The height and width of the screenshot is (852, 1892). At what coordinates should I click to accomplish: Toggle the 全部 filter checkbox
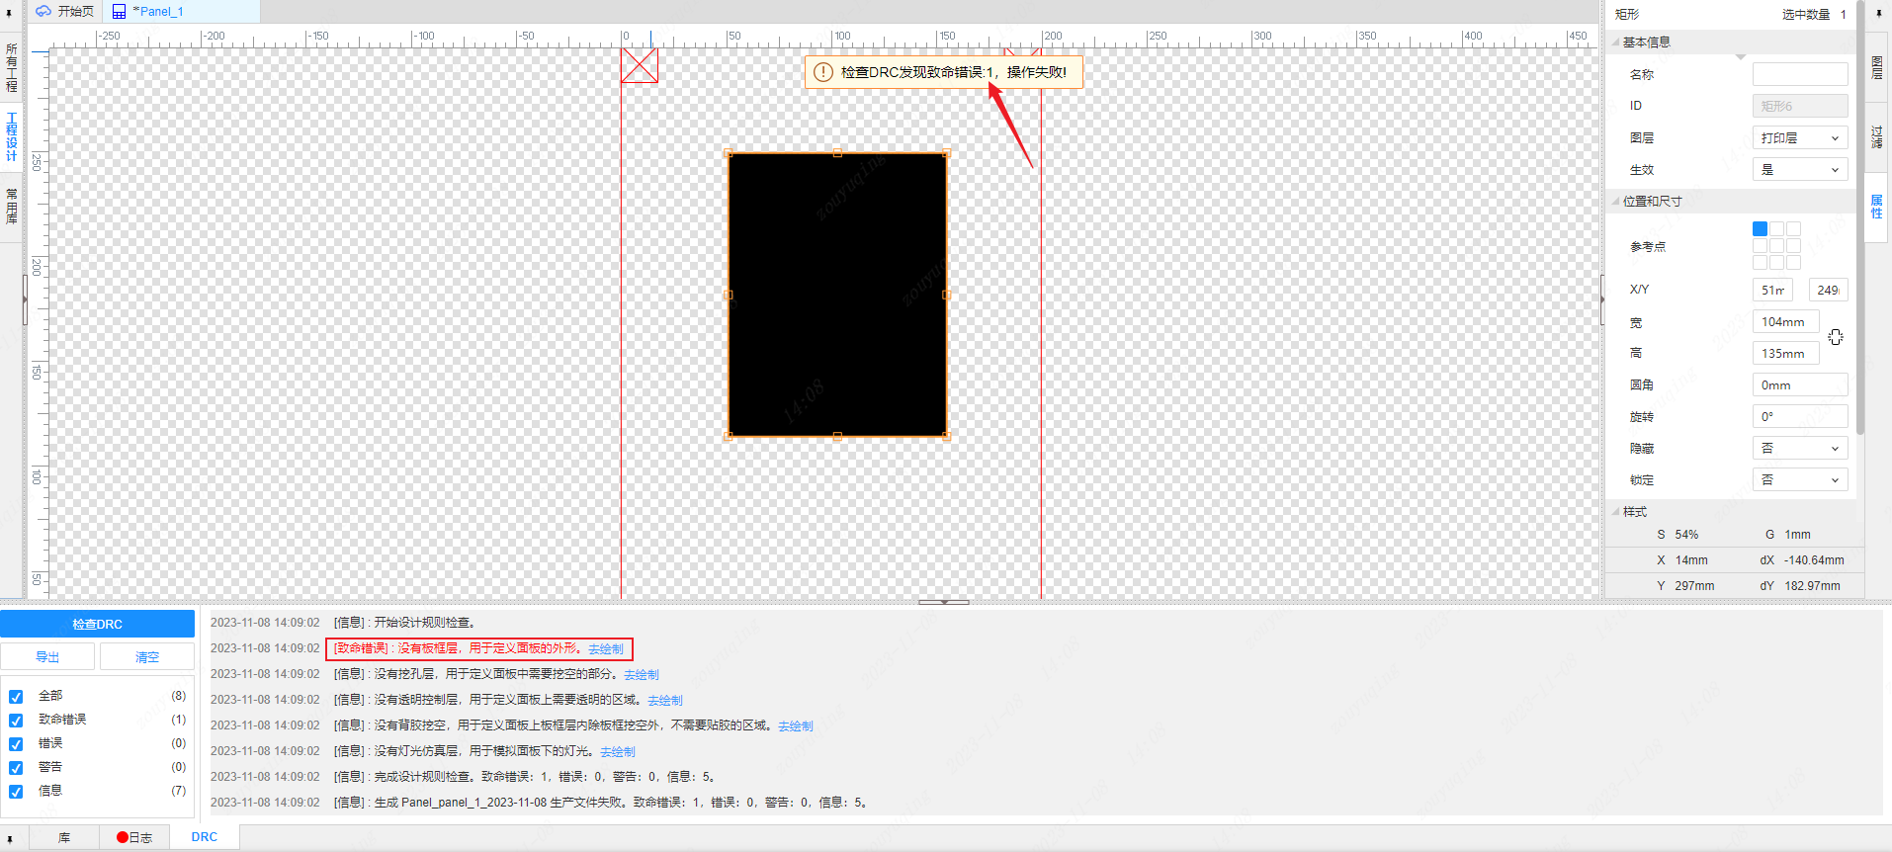click(16, 697)
